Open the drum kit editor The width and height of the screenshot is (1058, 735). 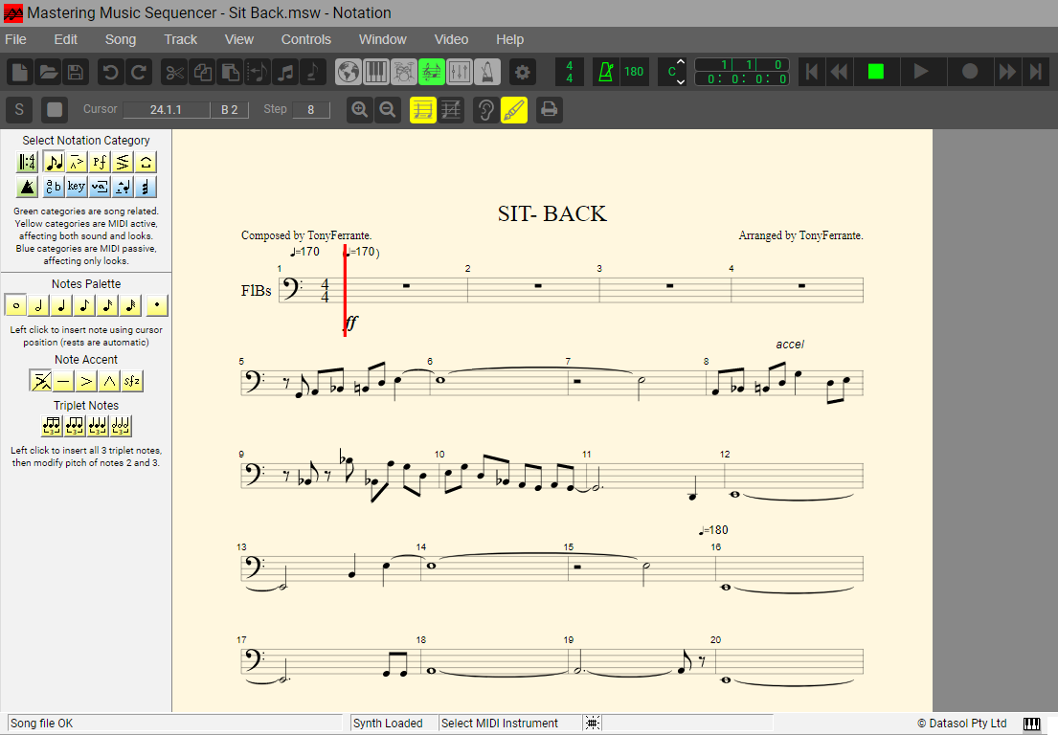pyautogui.click(x=404, y=72)
